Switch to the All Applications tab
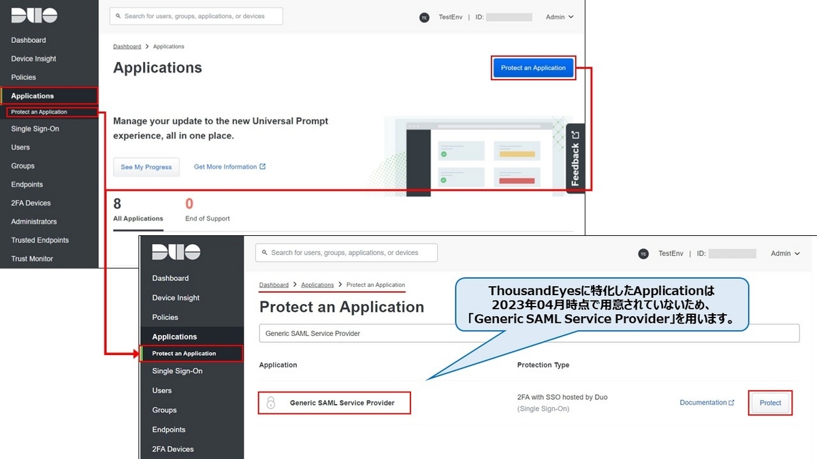Viewport: 817px width, 459px height. pos(138,211)
